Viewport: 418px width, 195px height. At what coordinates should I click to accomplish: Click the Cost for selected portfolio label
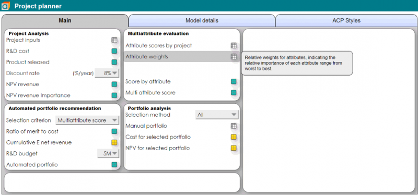coord(158,137)
